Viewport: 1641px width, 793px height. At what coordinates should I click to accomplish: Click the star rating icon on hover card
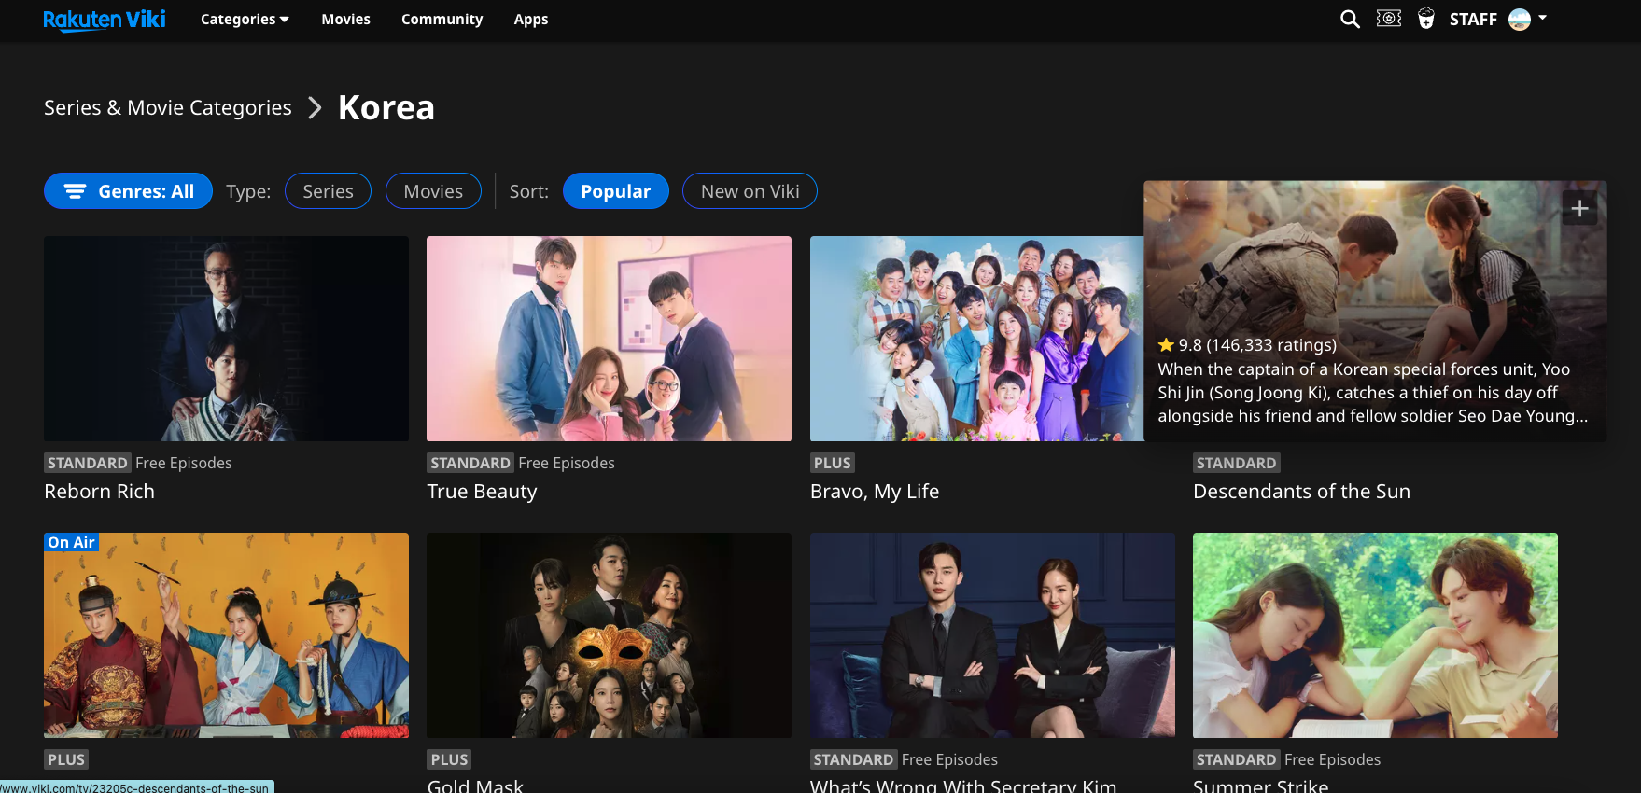coord(1166,345)
